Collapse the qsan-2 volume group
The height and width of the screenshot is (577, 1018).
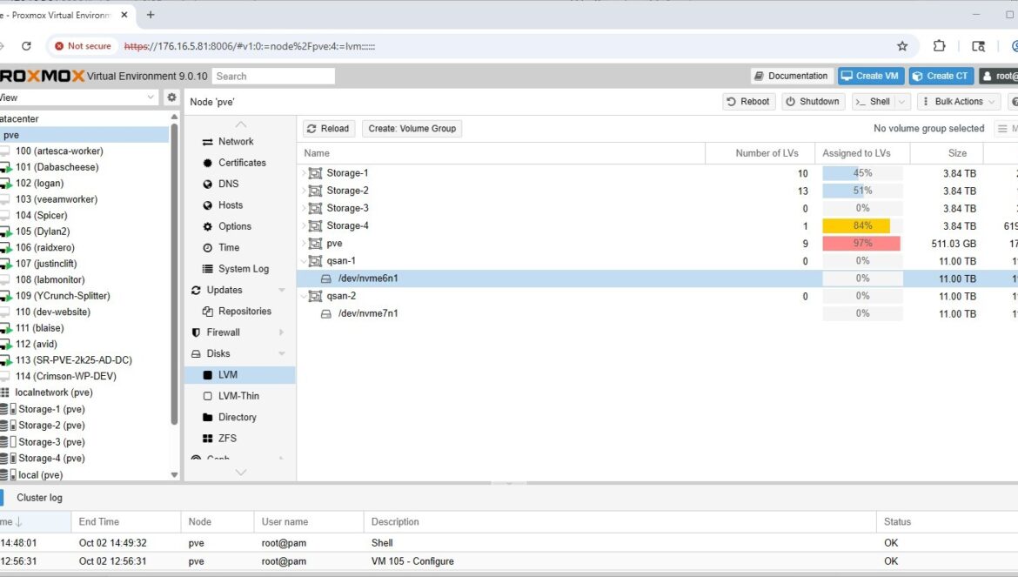(x=304, y=296)
